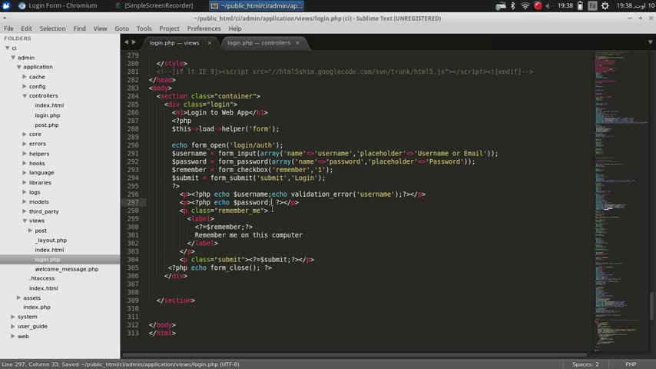656x369 pixels.
Task: Open the .htaccess file
Action: pyautogui.click(x=41, y=278)
